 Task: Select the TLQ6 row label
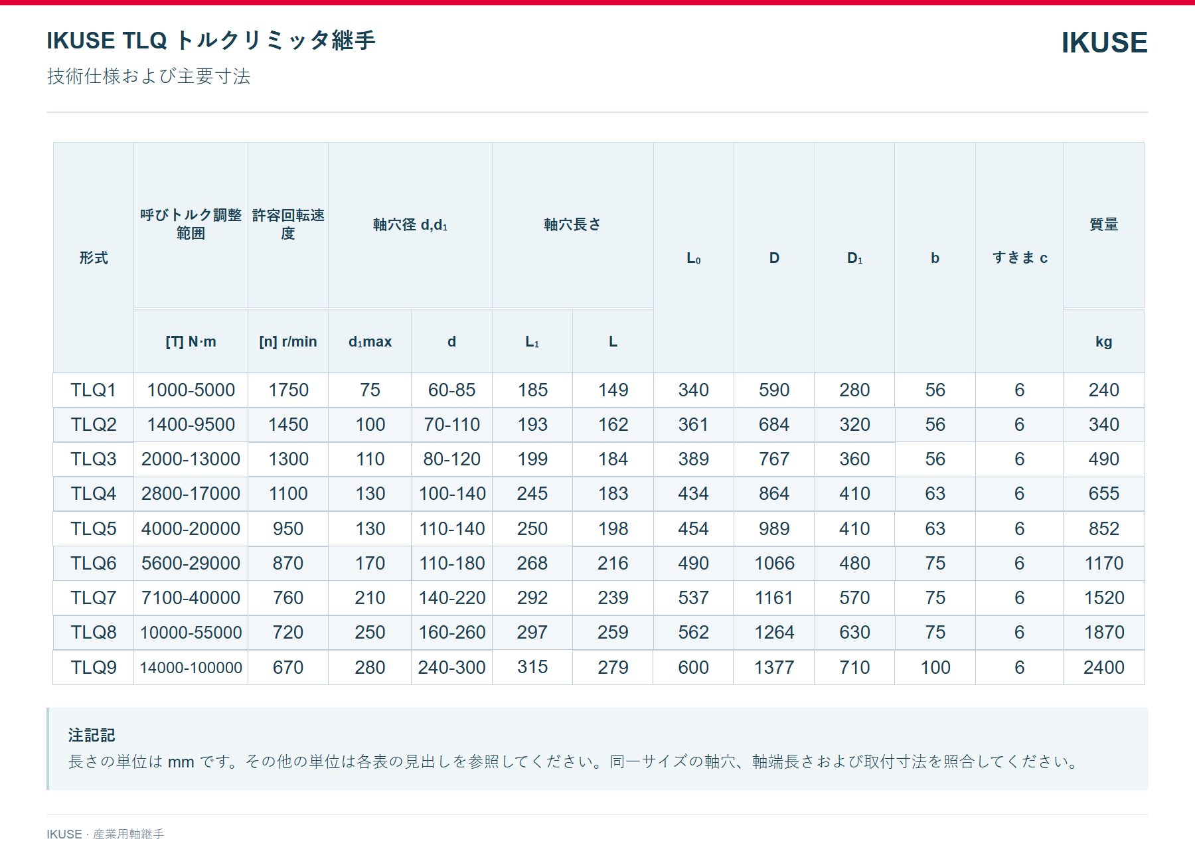click(94, 563)
